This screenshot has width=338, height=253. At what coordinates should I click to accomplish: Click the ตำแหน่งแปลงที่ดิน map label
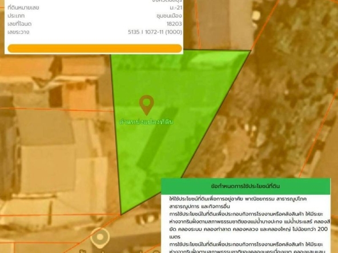coord(146,122)
